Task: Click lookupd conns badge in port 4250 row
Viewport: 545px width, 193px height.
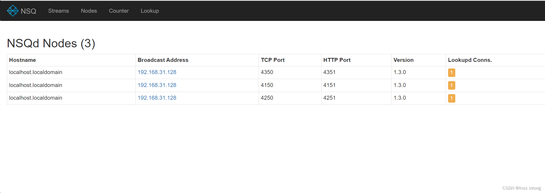Action: (452, 98)
